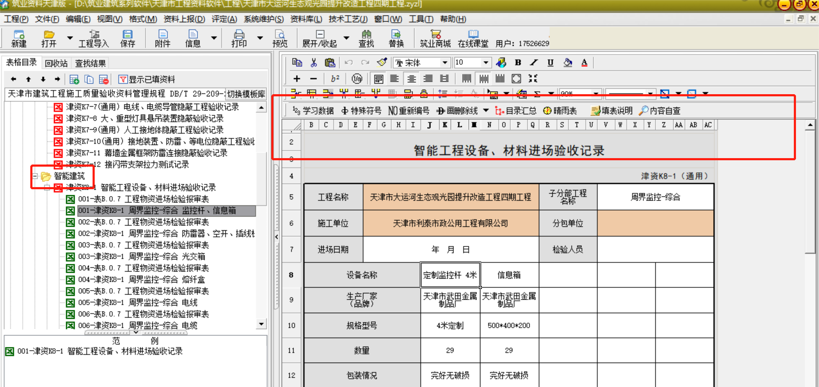
Task: Switch to the 查找结果 tab
Action: (x=90, y=64)
